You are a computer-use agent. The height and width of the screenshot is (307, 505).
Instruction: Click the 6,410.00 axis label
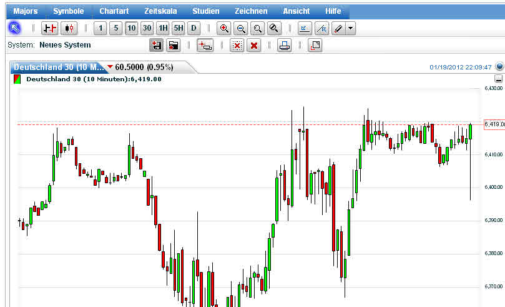[493, 154]
